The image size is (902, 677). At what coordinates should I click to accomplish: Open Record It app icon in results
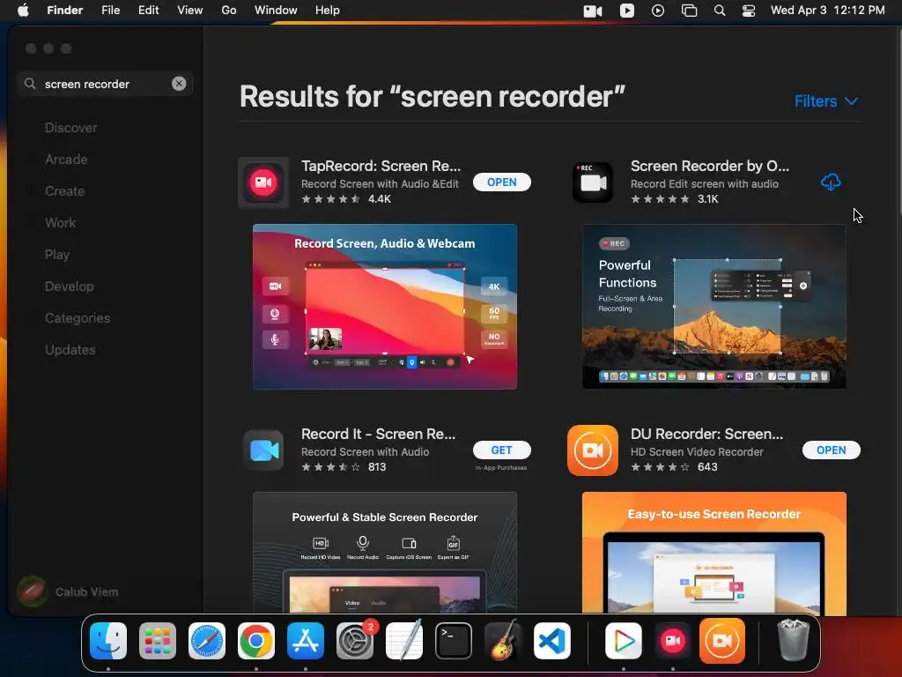[263, 450]
